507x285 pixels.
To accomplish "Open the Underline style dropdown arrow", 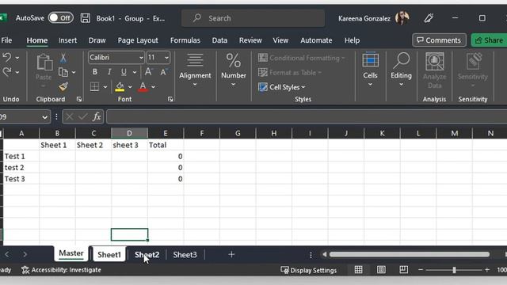I will coord(135,72).
